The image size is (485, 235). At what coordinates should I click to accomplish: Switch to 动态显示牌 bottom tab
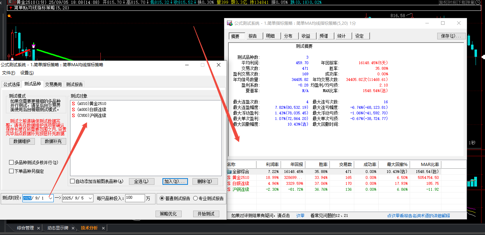pyautogui.click(x=58, y=228)
